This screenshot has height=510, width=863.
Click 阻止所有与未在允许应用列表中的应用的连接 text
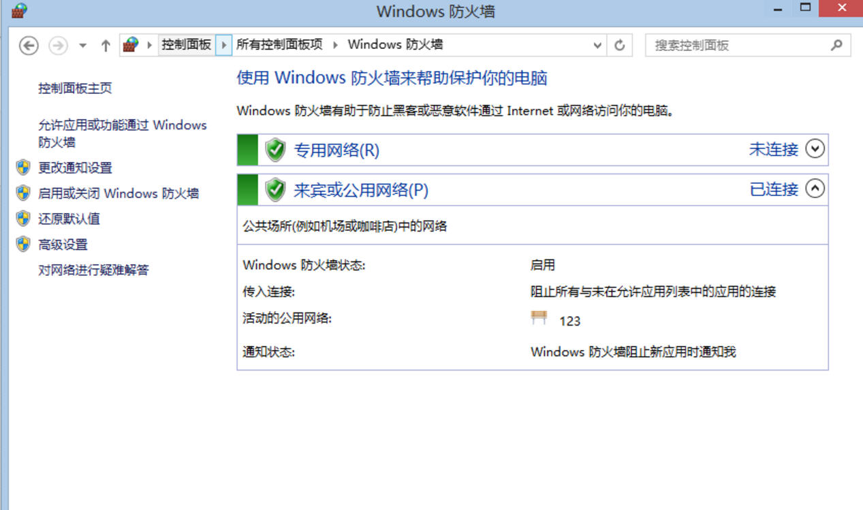[x=653, y=291]
